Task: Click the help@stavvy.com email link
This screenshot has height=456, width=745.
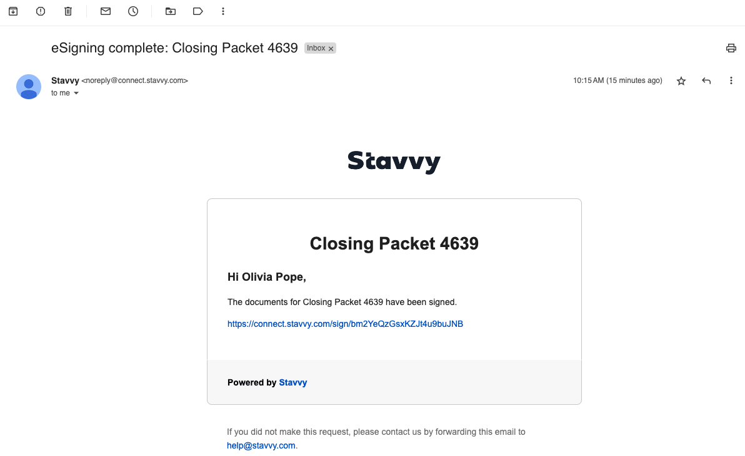Action: [261, 445]
